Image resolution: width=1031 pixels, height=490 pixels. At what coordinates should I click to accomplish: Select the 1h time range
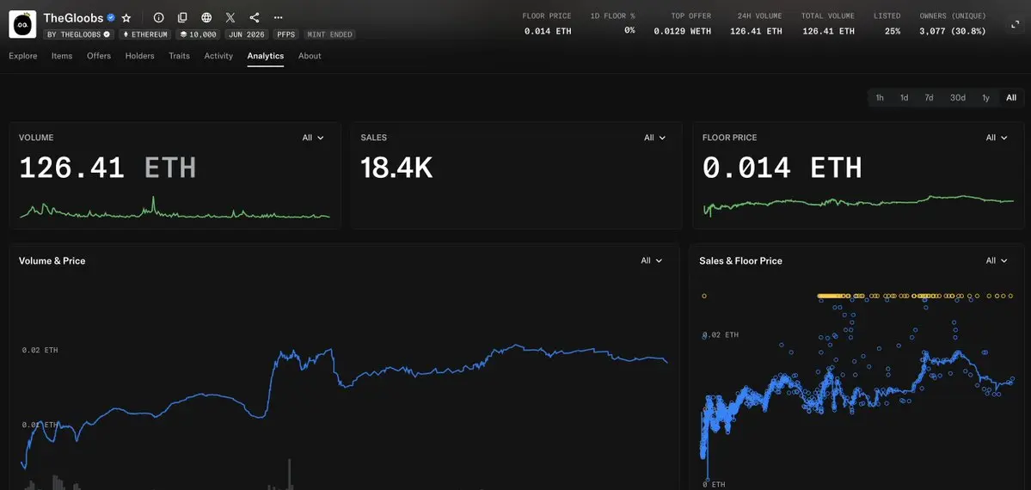point(880,97)
